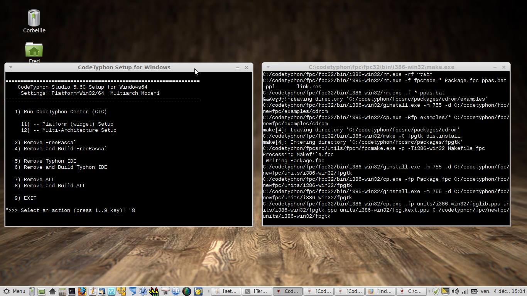Launch Firefox from the panel
The image size is (527, 296).
pyautogui.click(x=82, y=291)
